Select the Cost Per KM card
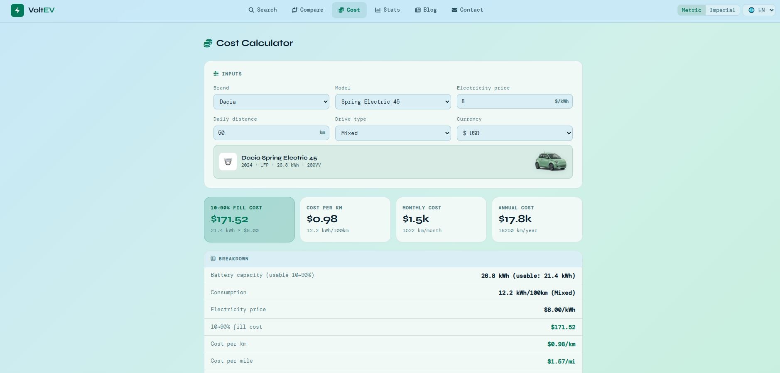 click(x=345, y=220)
